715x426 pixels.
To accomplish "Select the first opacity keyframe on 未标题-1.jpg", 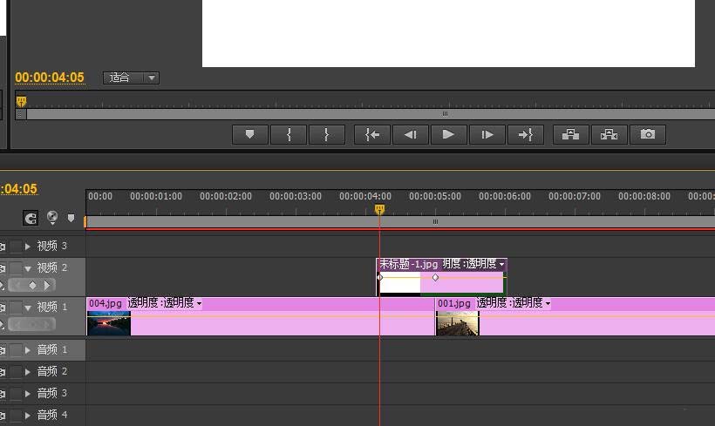I will point(380,277).
